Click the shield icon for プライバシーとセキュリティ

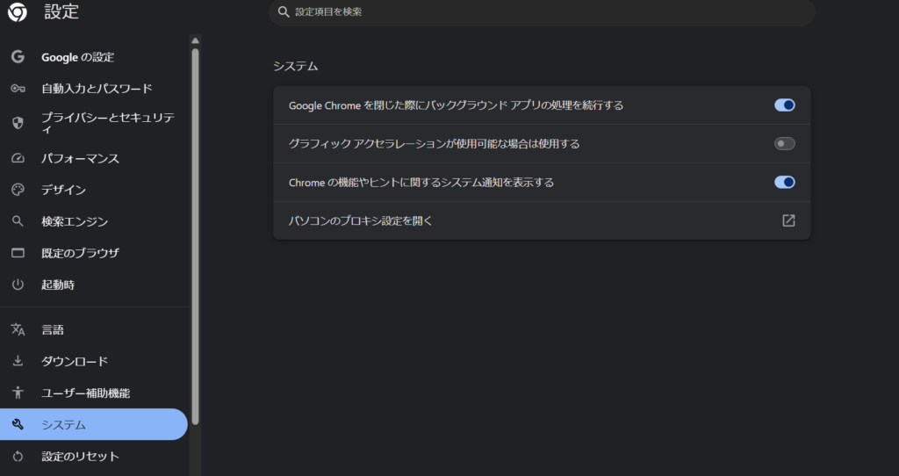[18, 123]
